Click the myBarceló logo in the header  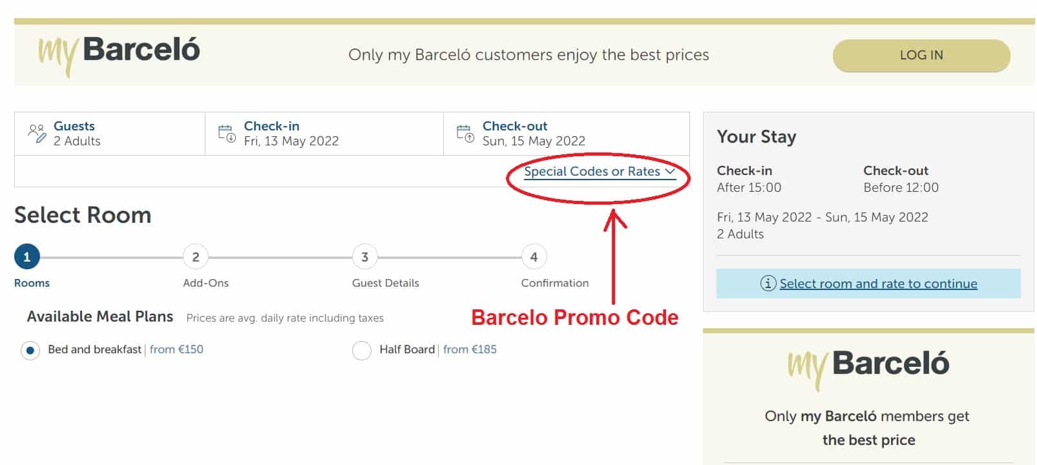tap(120, 51)
